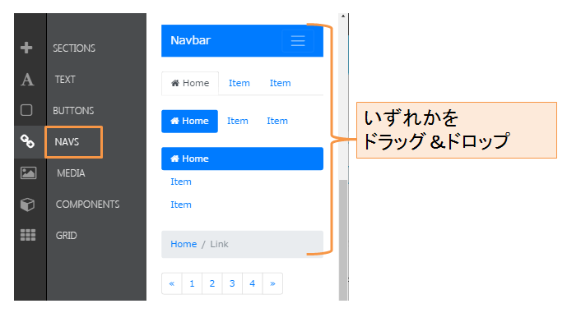This screenshot has height=322, width=567.
Task: Click first Item beside the Home pill
Action: (x=238, y=122)
